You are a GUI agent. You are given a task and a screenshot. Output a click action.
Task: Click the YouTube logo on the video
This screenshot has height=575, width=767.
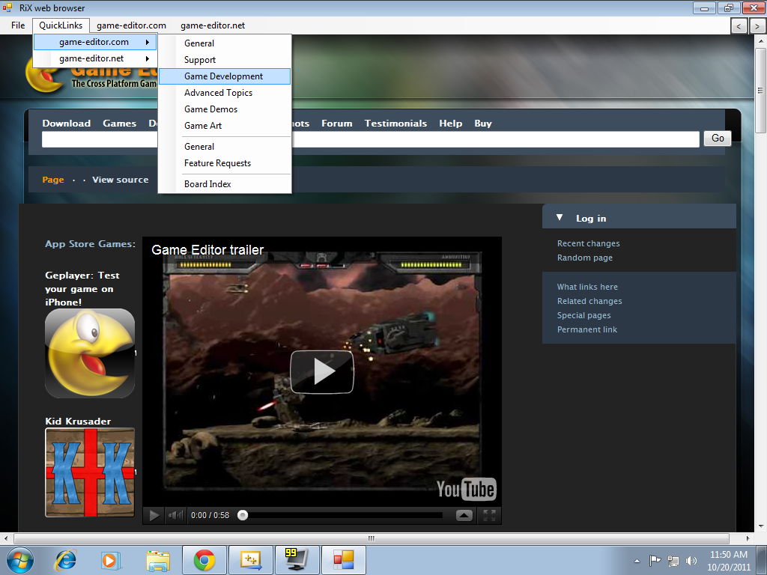tap(466, 489)
